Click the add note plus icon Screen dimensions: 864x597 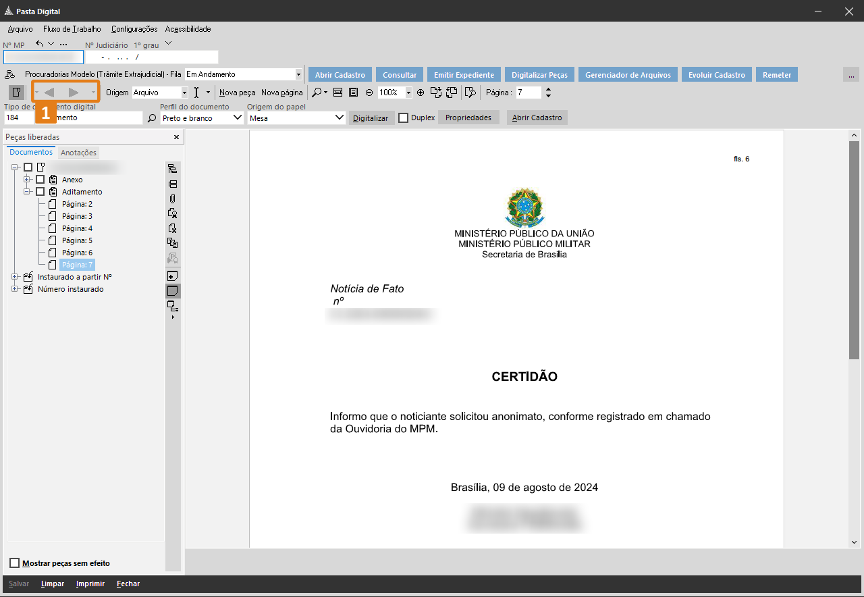click(x=173, y=276)
